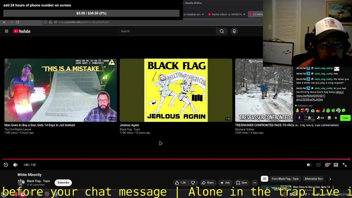Share the video
Viewport: 352px width, 198px height.
[x=208, y=183]
